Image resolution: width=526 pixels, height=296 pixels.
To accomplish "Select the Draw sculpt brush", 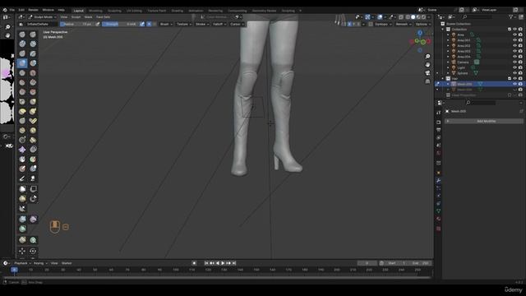I will point(22,35).
